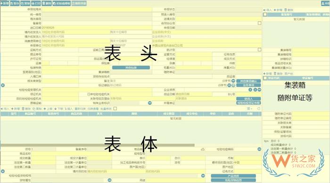Open the 币制 currency combo field
Viewport: 330px width, 183px height.
click(x=247, y=158)
